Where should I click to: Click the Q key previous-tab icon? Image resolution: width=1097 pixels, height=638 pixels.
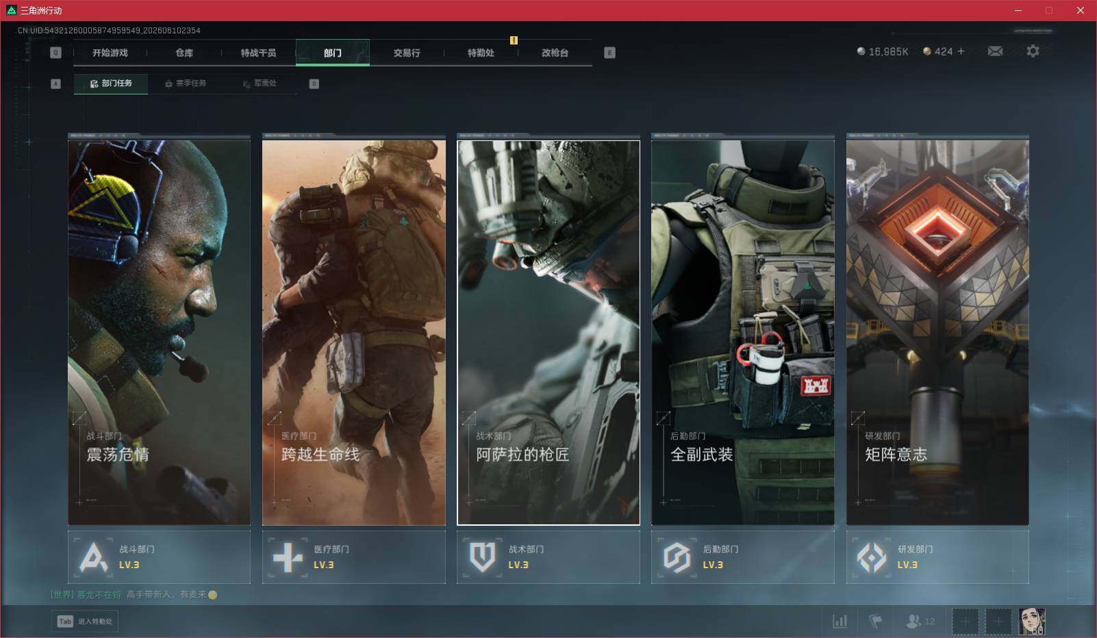coord(56,53)
